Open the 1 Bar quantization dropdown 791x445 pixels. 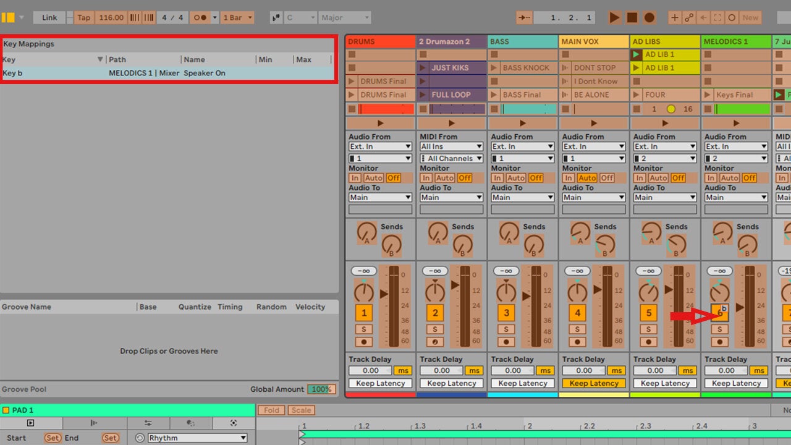click(x=237, y=17)
